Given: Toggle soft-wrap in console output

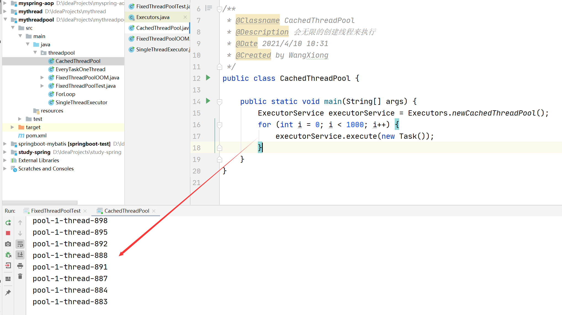Looking at the screenshot, I should click(x=20, y=244).
